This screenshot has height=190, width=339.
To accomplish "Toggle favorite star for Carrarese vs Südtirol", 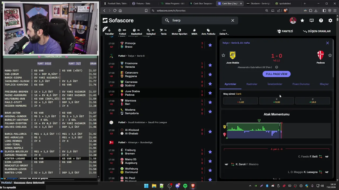I will pyautogui.click(x=210, y=84).
